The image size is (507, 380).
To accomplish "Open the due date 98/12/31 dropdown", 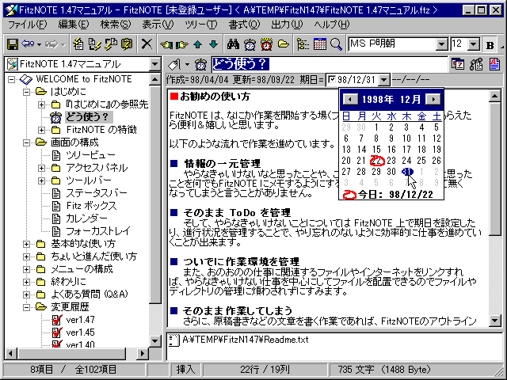I will (383, 79).
